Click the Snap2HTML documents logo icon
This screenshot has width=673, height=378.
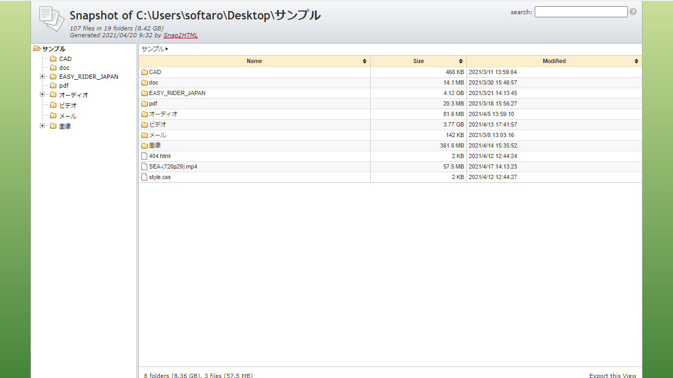(x=52, y=19)
